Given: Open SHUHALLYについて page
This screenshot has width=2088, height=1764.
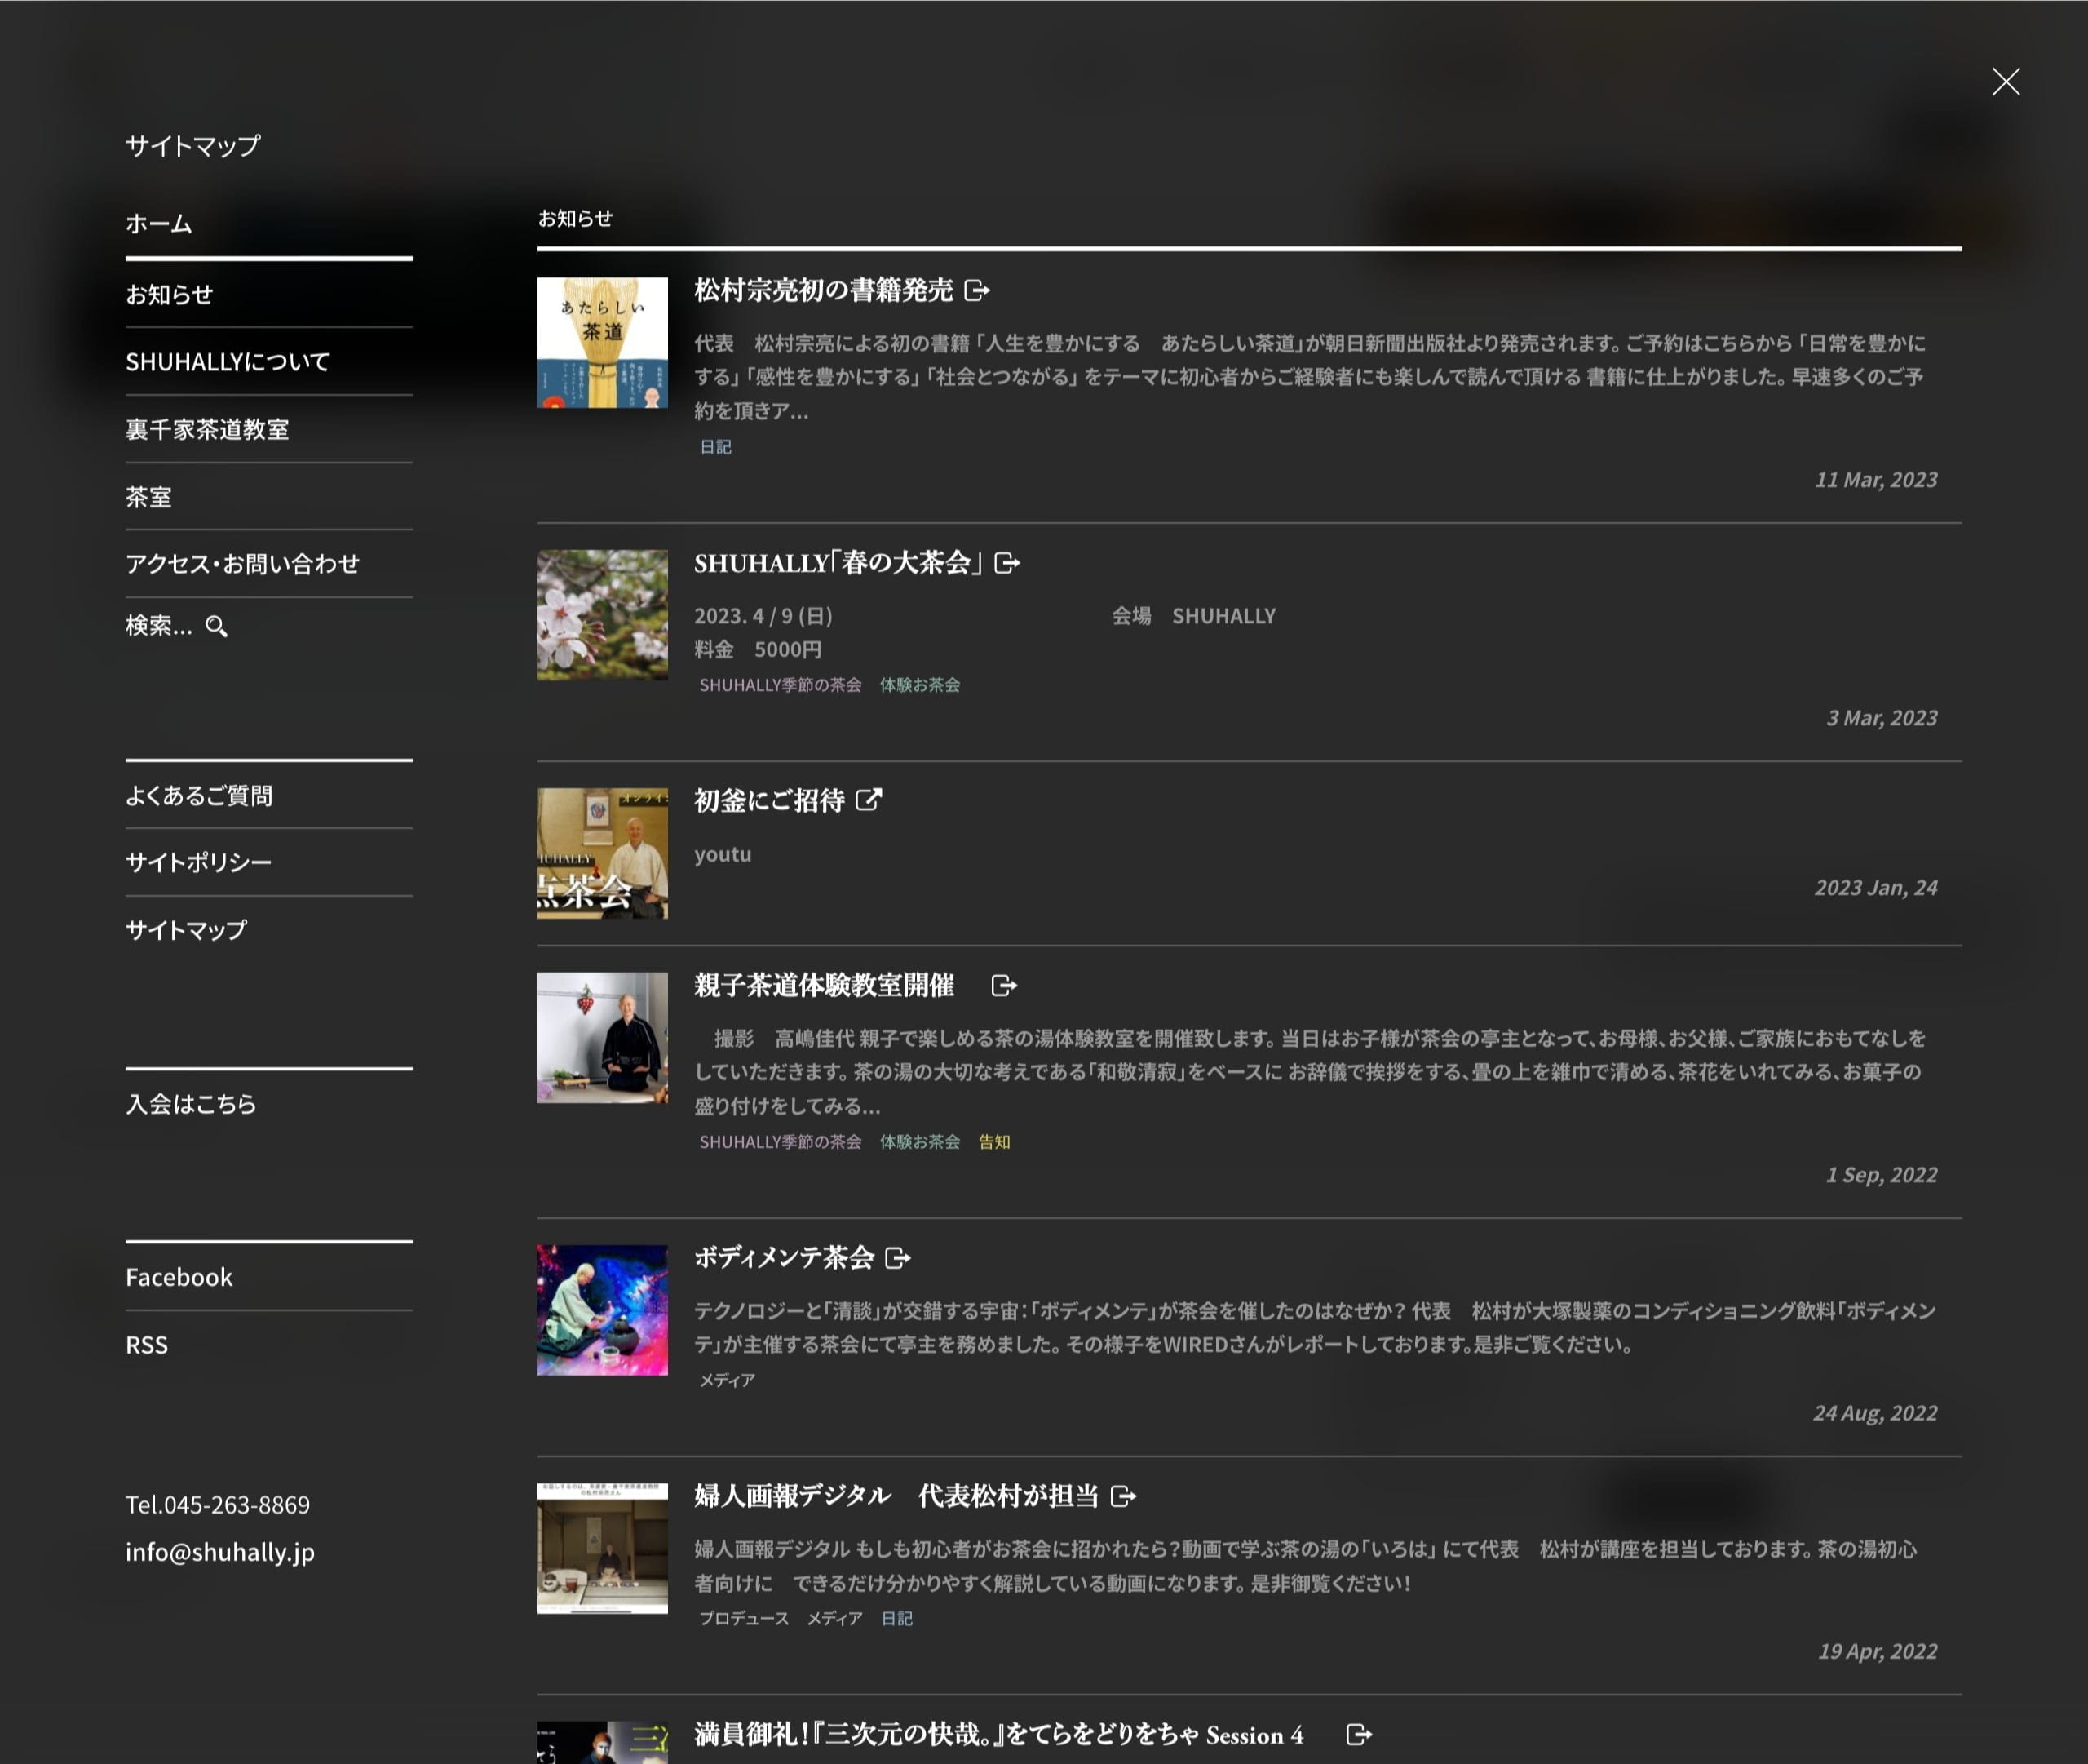Looking at the screenshot, I should tap(227, 362).
